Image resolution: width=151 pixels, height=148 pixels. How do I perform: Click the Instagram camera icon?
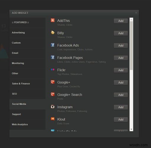pyautogui.click(x=53, y=107)
